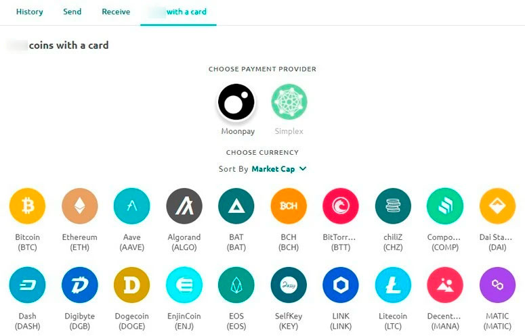
Task: Click the Dogecoin (DOGE) icon
Action: [131, 285]
